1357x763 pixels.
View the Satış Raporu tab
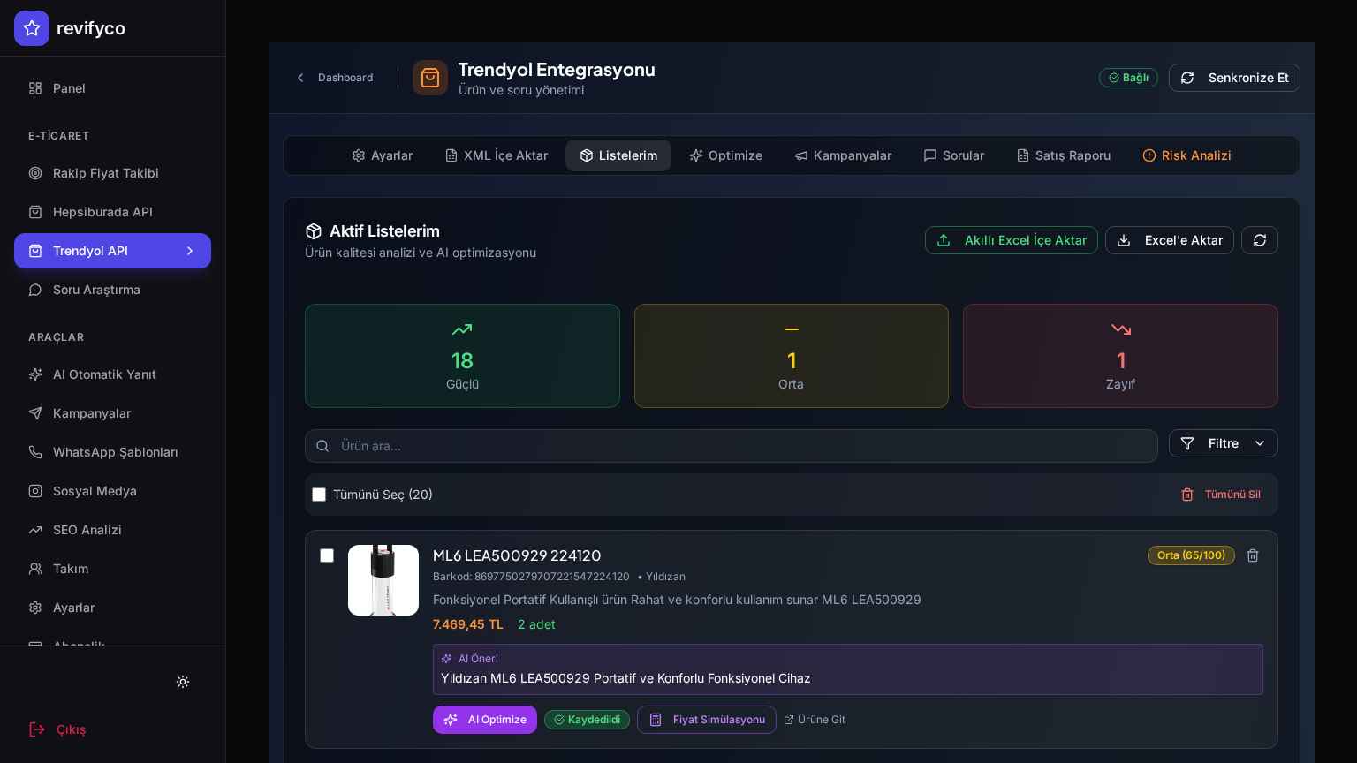1064,155
